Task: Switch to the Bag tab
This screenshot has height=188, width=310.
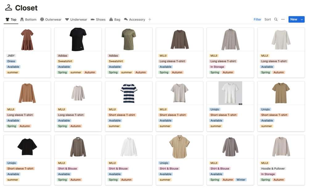Action: 115,19
